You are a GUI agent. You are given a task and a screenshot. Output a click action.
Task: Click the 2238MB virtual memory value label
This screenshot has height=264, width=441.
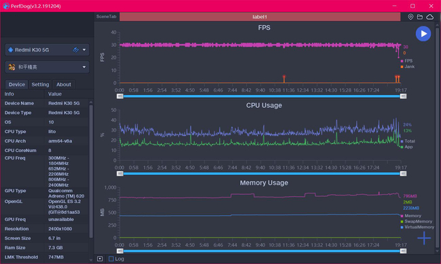click(x=411, y=208)
